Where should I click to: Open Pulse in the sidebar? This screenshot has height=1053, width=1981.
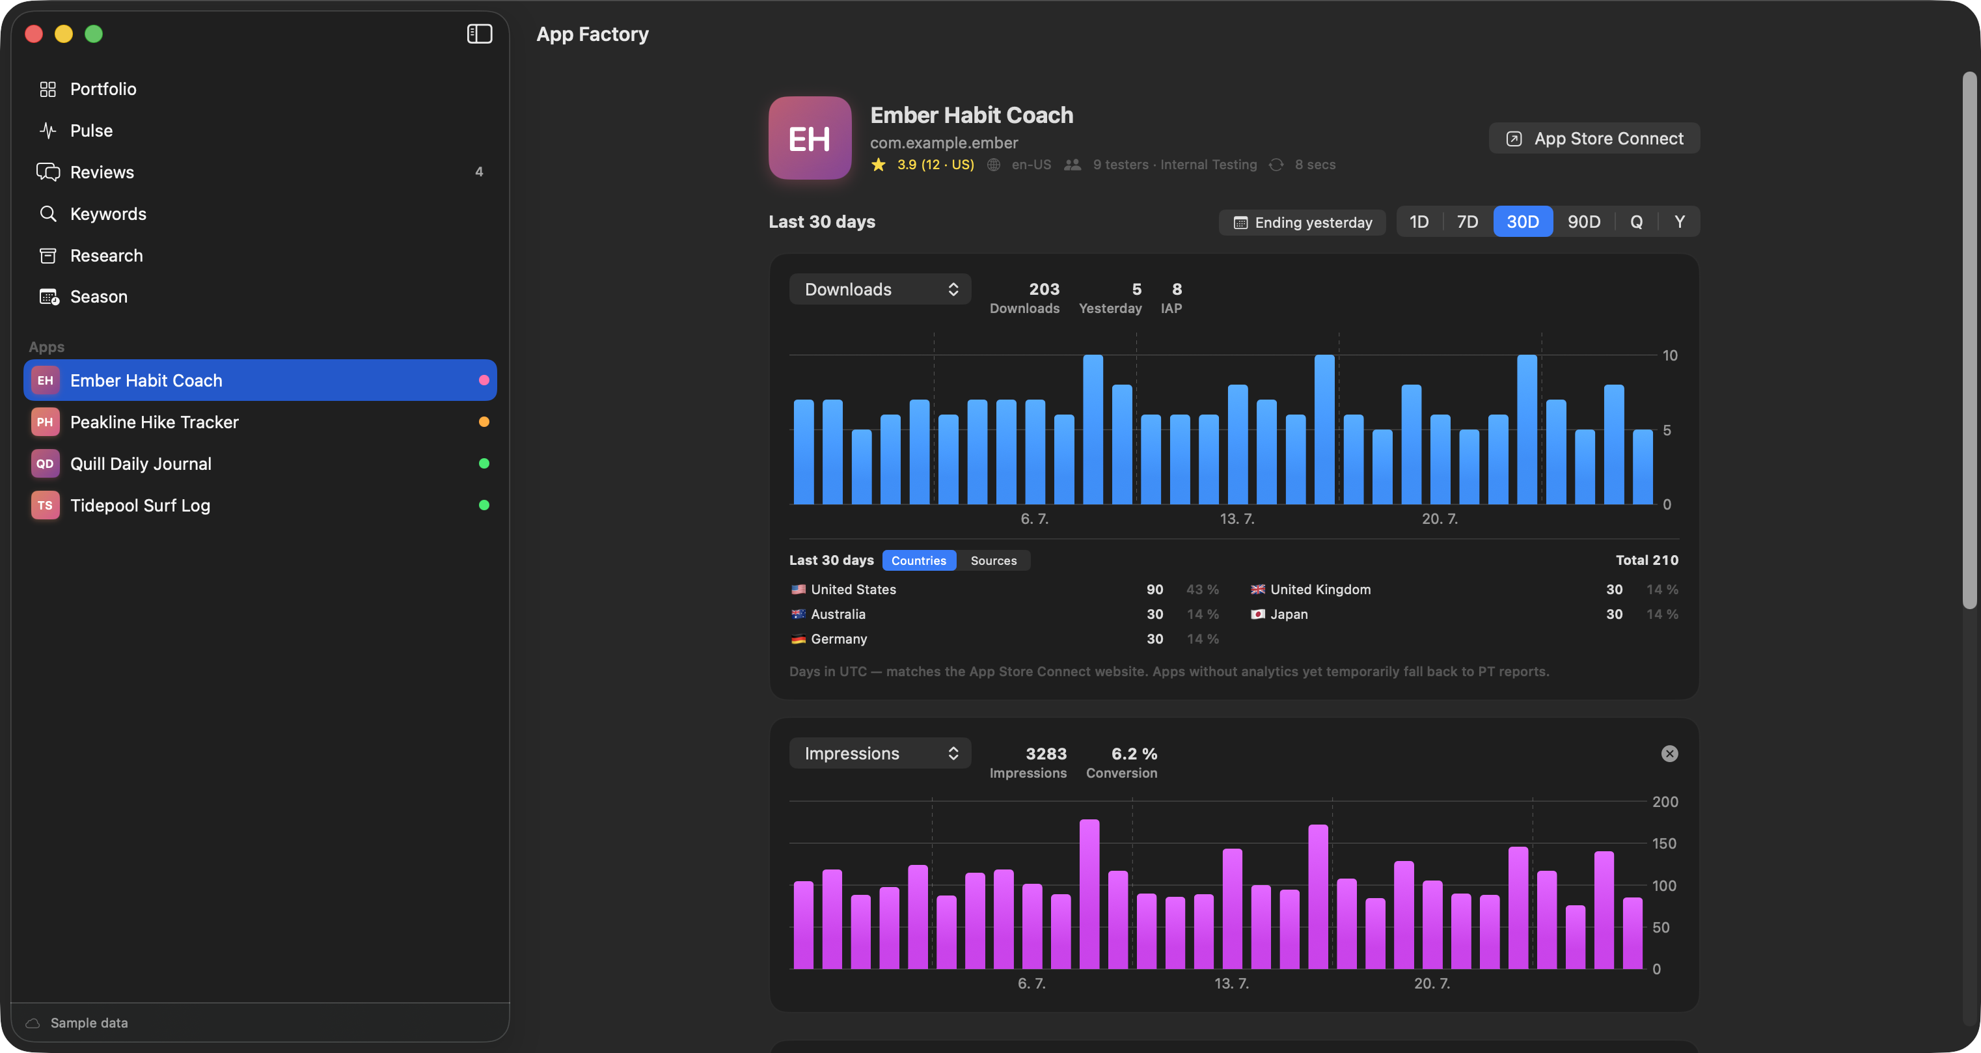[260, 131]
